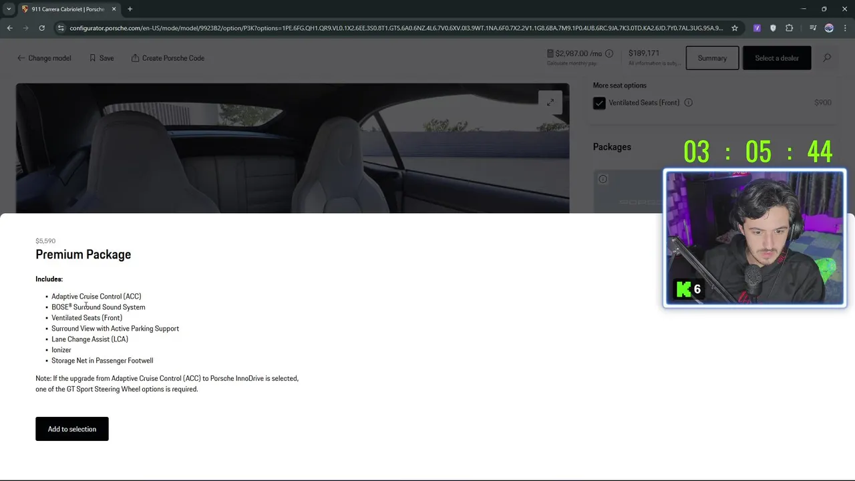Reload the Porsche configurator page
Screen dimensions: 855x481
(41, 28)
